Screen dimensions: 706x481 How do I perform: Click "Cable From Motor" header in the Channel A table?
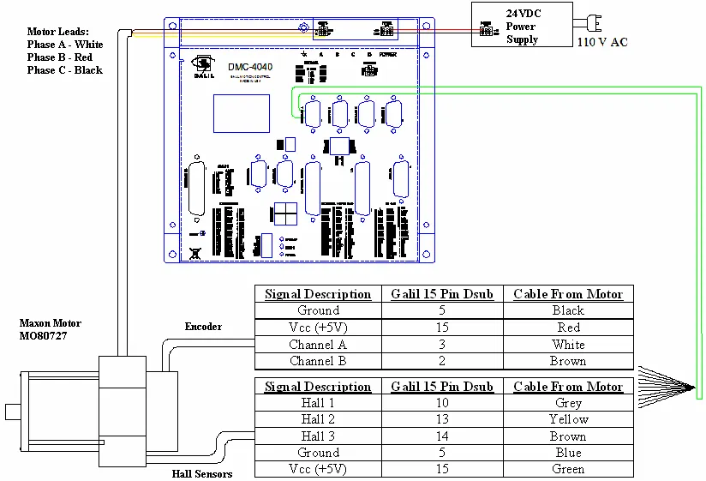(x=568, y=294)
